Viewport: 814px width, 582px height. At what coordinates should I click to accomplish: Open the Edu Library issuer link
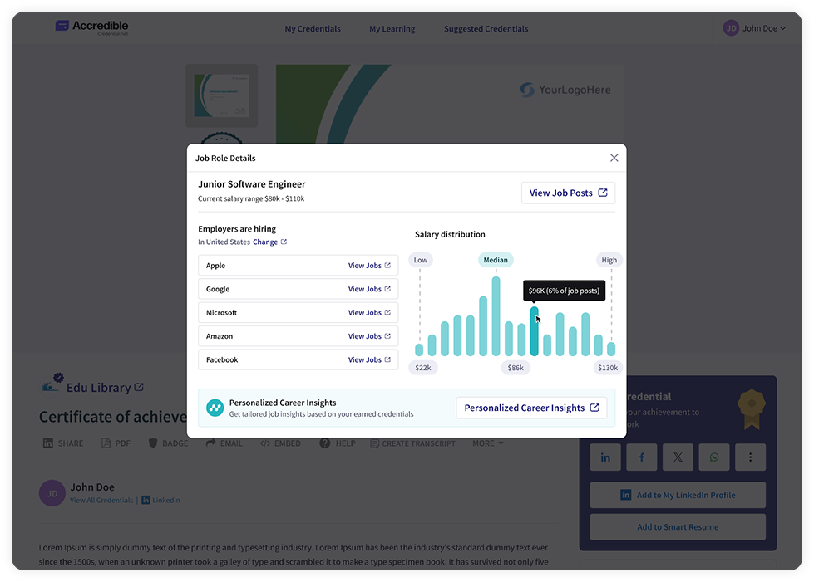98,388
